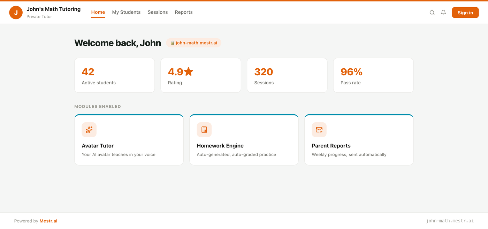This screenshot has height=229, width=488.
Task: Open the Parent Reports module title
Action: 331,146
